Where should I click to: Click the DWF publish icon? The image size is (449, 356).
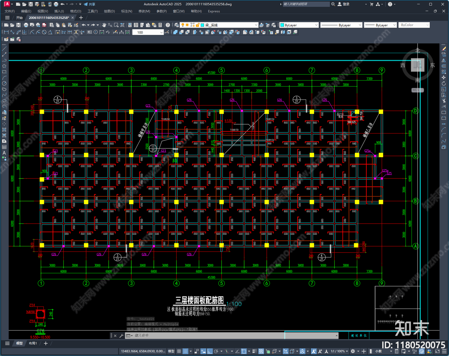click(x=44, y=25)
